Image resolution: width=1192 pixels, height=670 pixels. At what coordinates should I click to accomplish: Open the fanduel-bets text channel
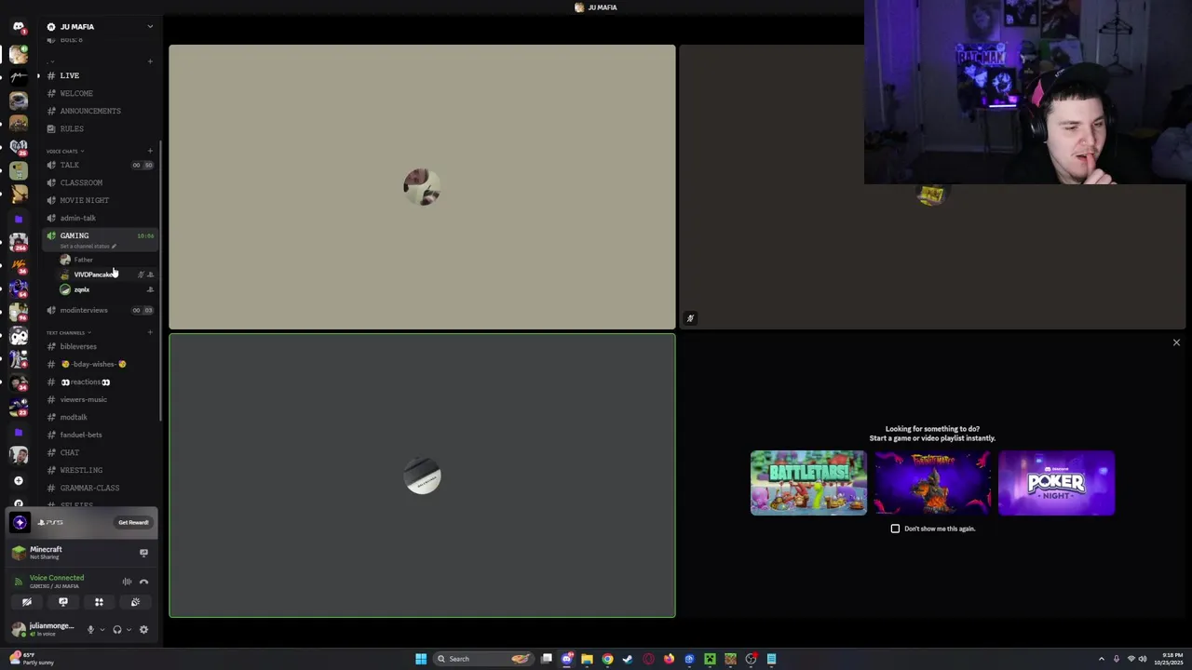tap(98, 435)
